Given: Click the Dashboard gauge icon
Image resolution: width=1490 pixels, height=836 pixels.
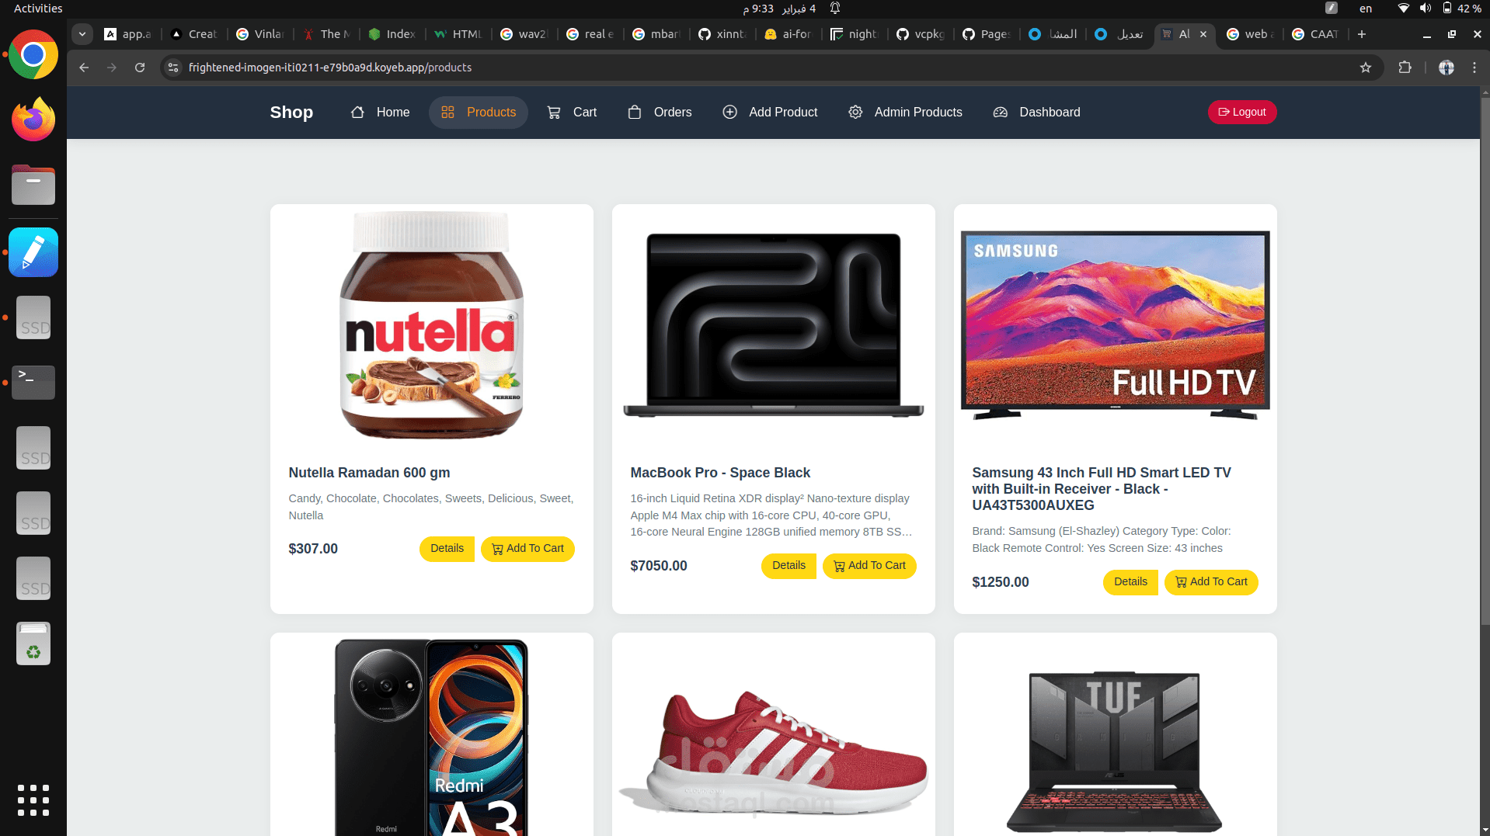Looking at the screenshot, I should (x=1001, y=112).
